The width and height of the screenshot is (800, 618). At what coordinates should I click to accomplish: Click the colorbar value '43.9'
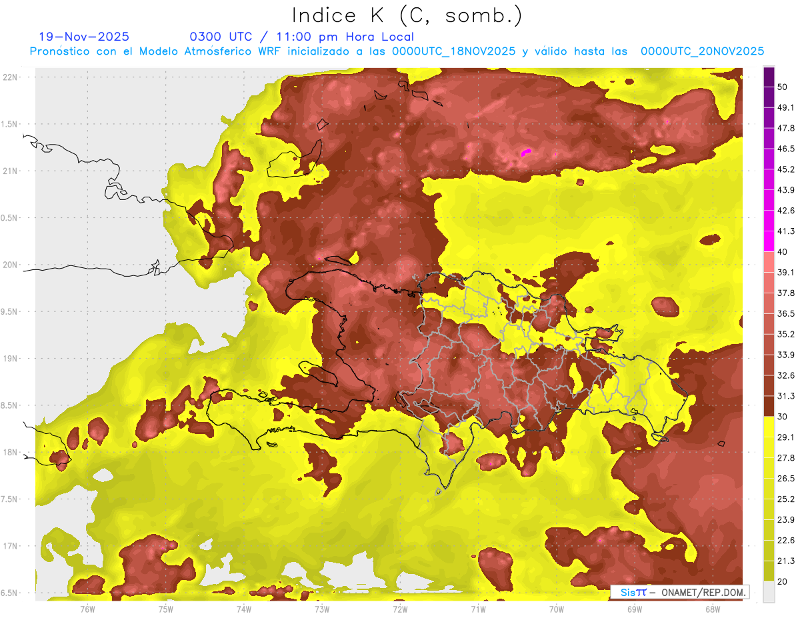786,190
